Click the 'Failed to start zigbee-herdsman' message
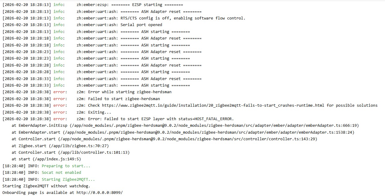The width and height of the screenshot is (385, 196). click(x=124, y=99)
